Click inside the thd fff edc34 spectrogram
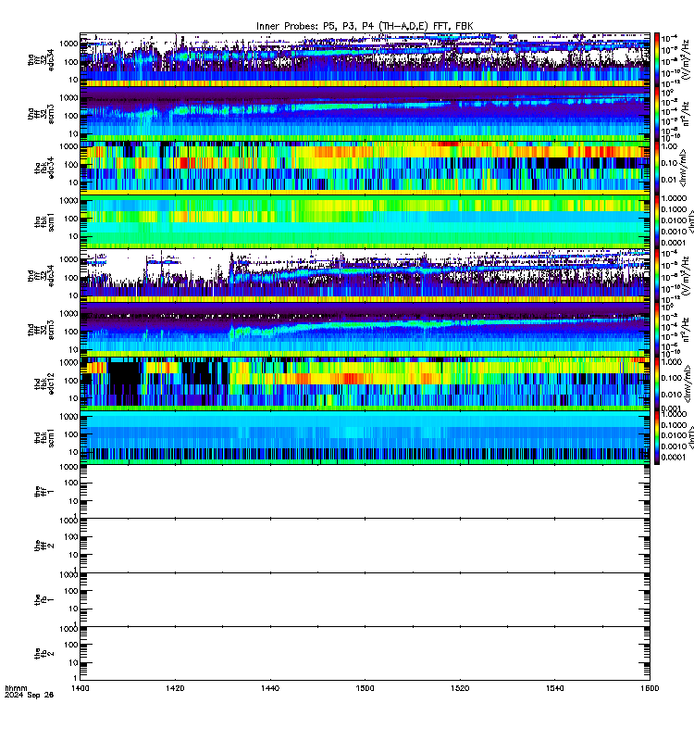 point(365,276)
